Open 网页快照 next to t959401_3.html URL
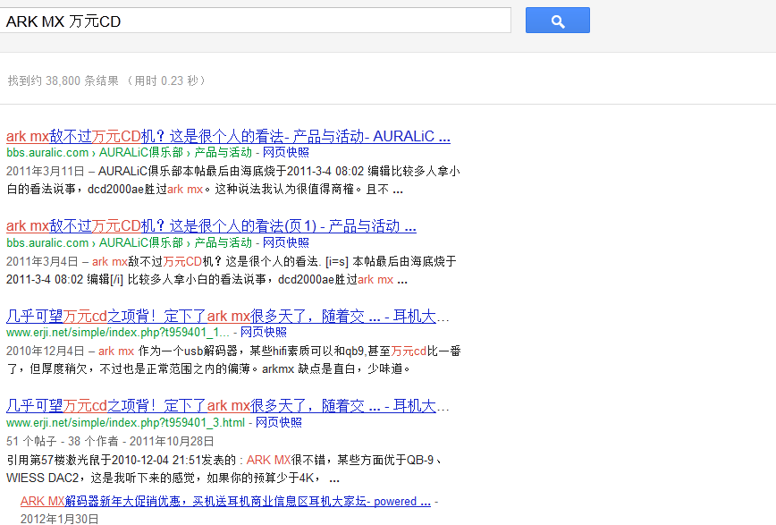 coord(279,422)
